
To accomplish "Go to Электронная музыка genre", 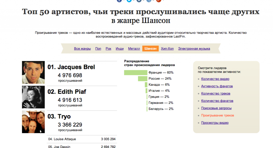I will pyautogui.click(x=194, y=49).
